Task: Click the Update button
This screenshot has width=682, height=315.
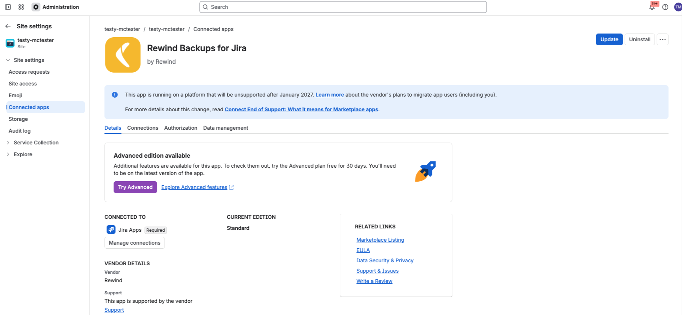Action: click(x=609, y=39)
